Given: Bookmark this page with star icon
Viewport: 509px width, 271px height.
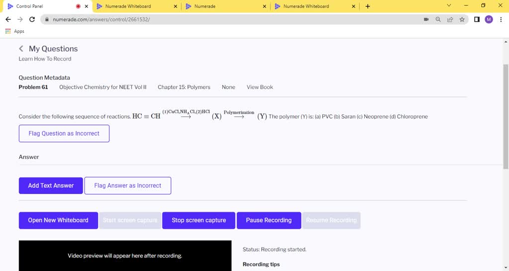Looking at the screenshot, I should pos(462,19).
